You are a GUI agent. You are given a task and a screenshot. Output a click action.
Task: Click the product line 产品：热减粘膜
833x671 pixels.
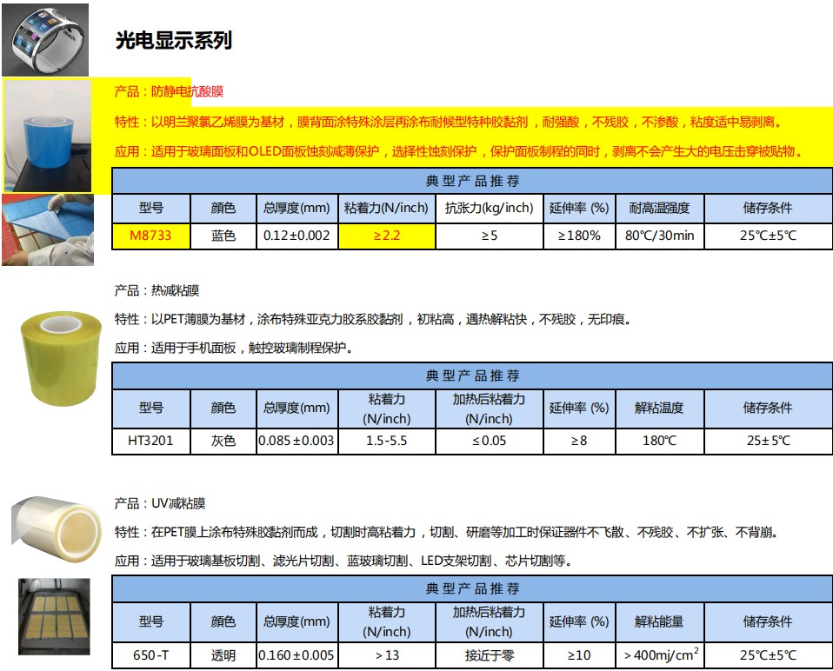click(157, 290)
